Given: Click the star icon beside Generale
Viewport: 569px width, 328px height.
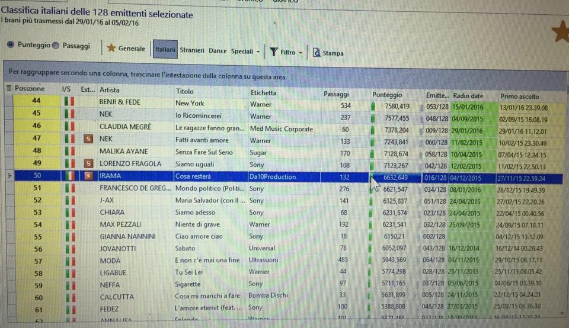Looking at the screenshot, I should 111,48.
